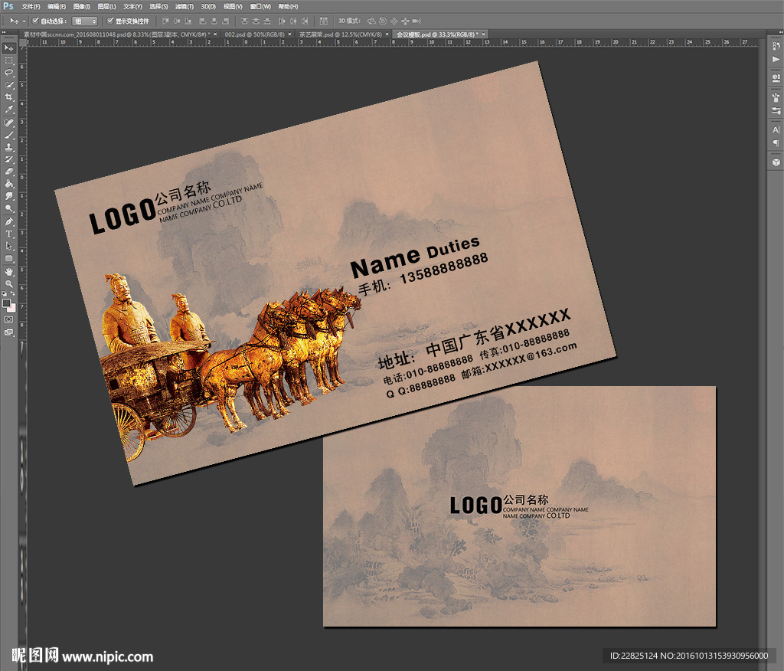The height and width of the screenshot is (671, 784).
Task: Open the 窗口(W) menu
Action: [260, 6]
